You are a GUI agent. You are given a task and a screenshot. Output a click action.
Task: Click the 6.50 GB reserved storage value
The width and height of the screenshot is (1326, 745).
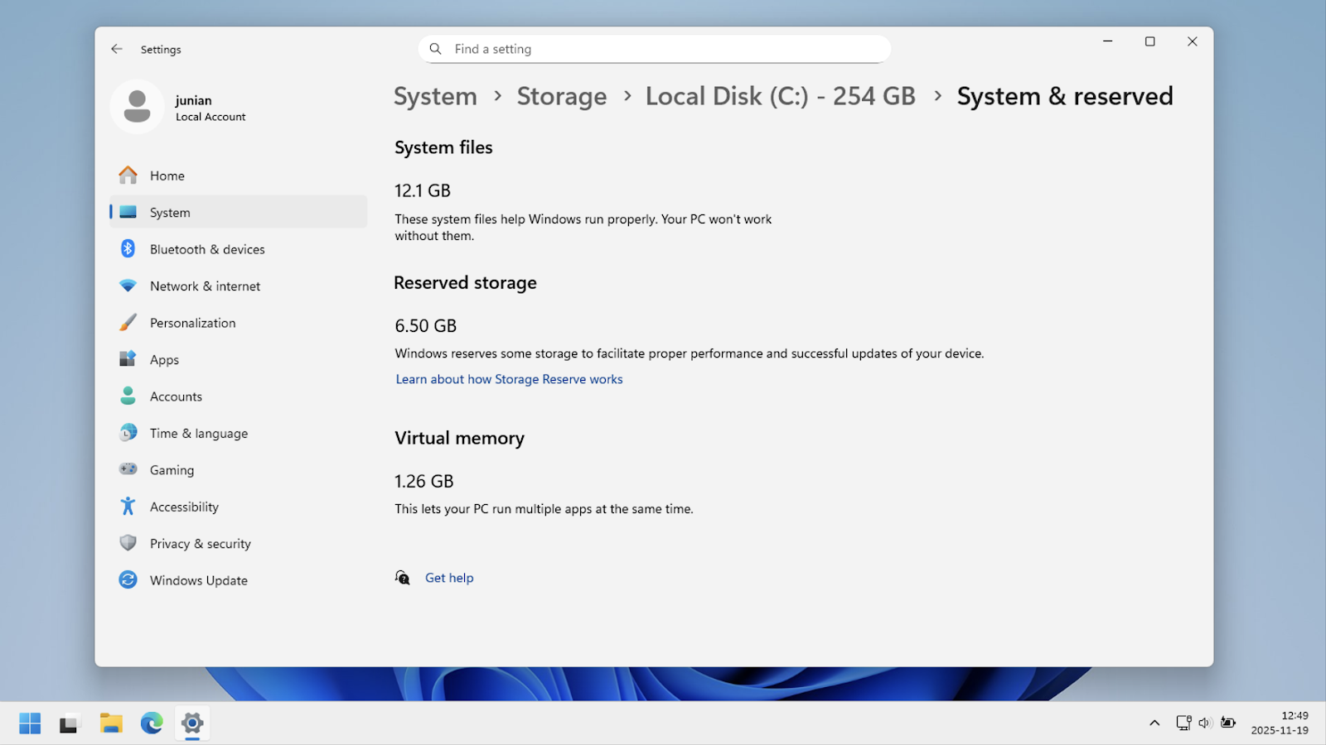click(426, 325)
